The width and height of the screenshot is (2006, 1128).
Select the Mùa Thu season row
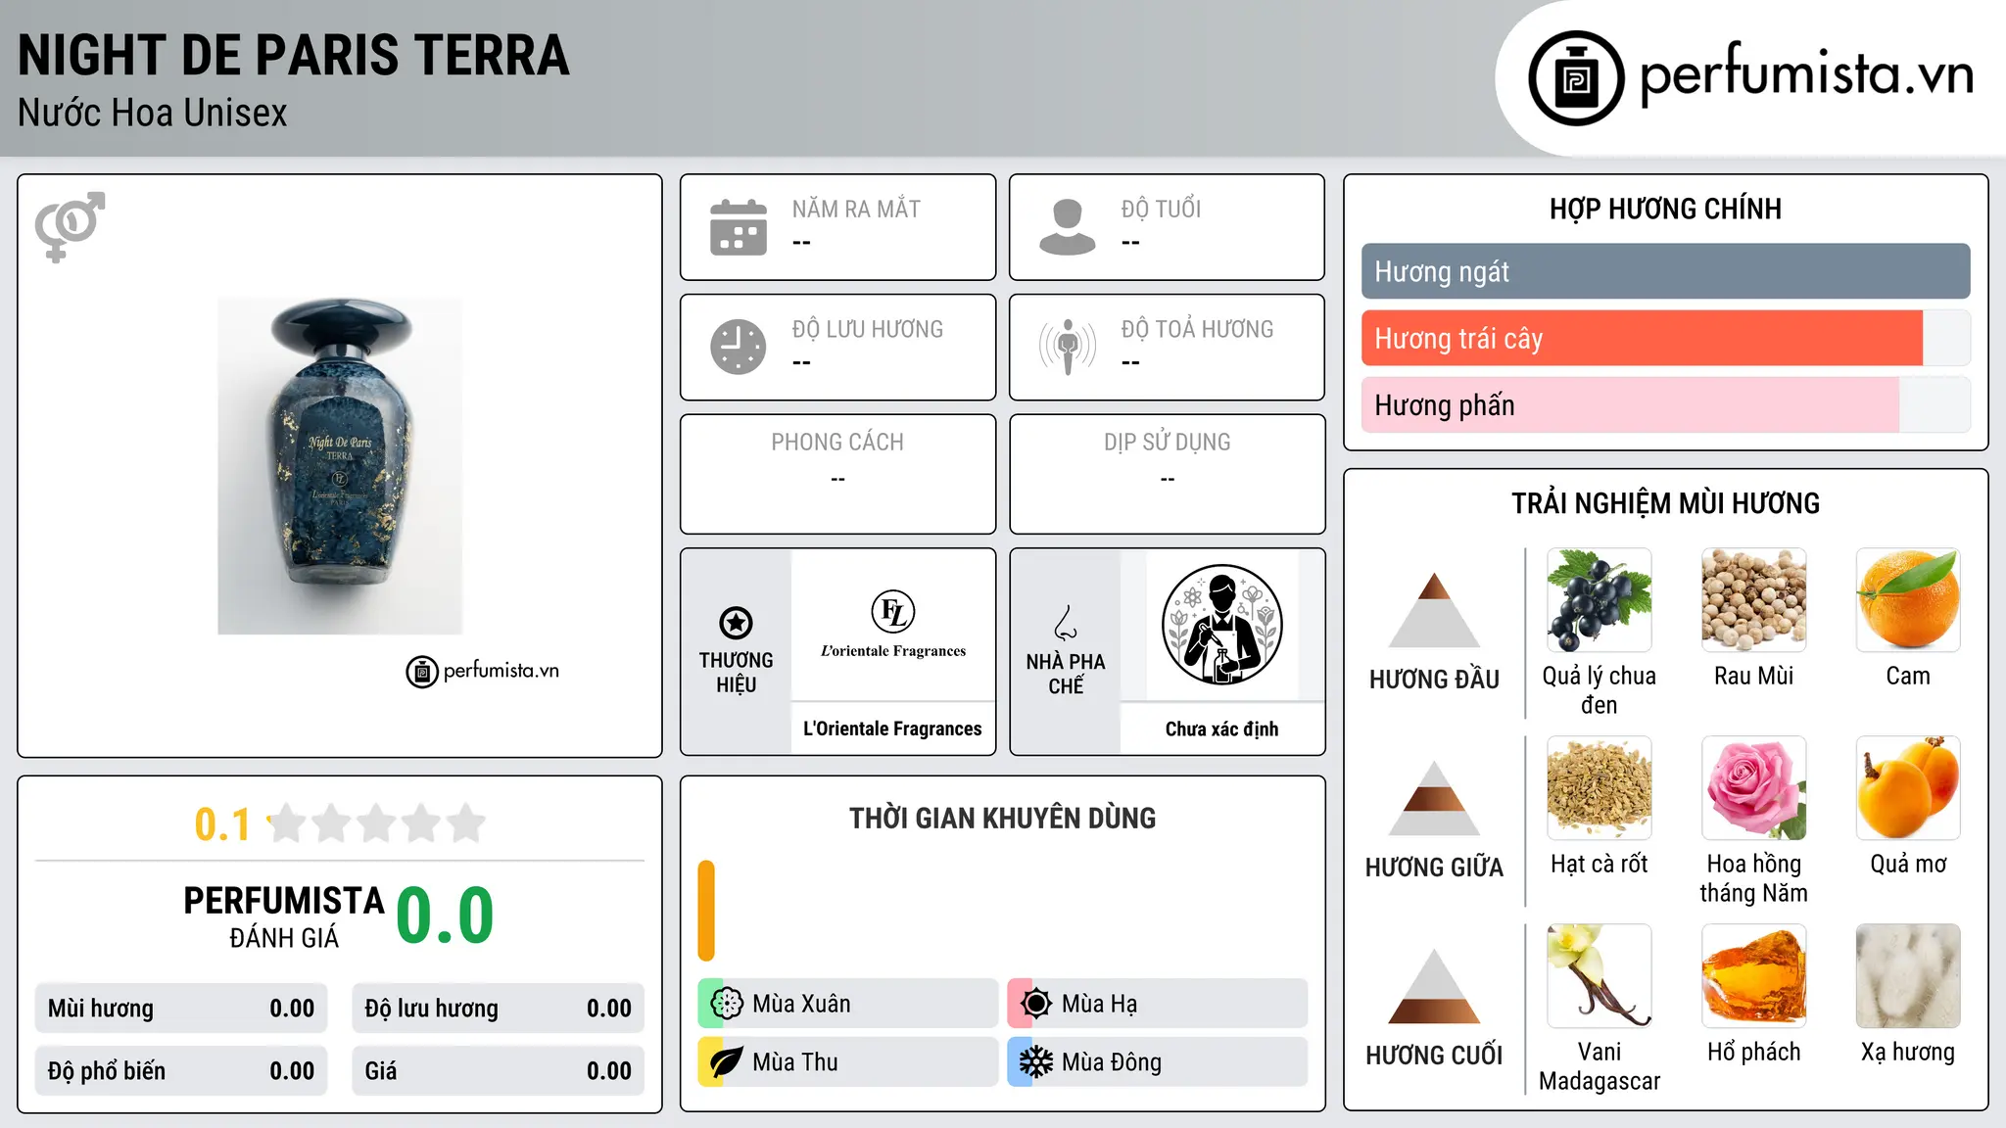tap(848, 1062)
